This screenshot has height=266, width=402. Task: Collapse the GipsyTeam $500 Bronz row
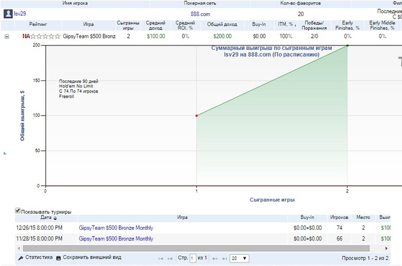pos(7,36)
